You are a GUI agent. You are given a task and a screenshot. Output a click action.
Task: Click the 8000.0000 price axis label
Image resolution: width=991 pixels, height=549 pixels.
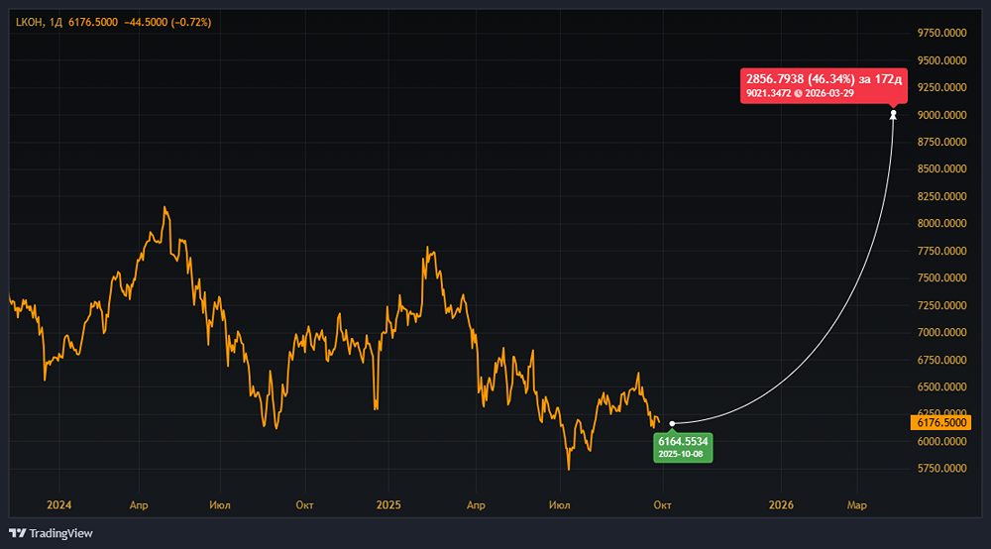click(941, 223)
